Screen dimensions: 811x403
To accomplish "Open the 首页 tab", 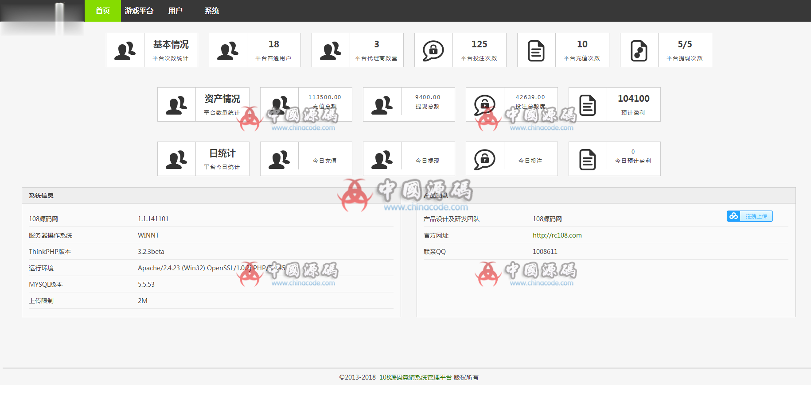I will point(102,11).
